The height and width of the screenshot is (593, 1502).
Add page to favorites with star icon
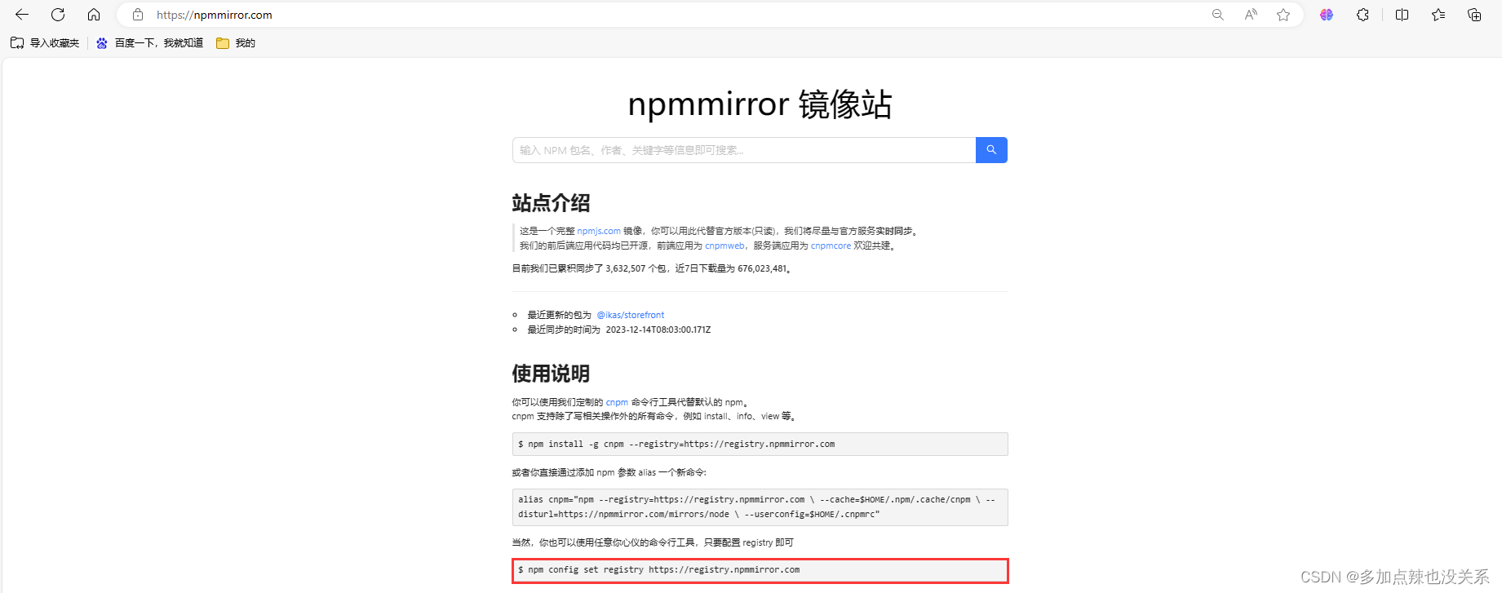point(1283,15)
